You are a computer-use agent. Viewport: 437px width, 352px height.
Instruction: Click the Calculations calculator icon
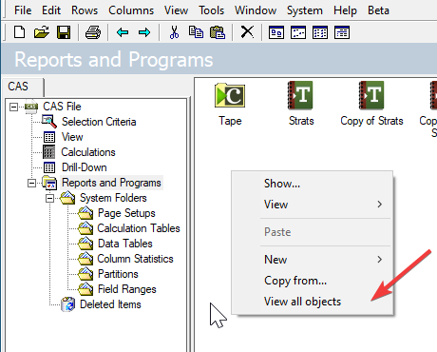point(49,152)
